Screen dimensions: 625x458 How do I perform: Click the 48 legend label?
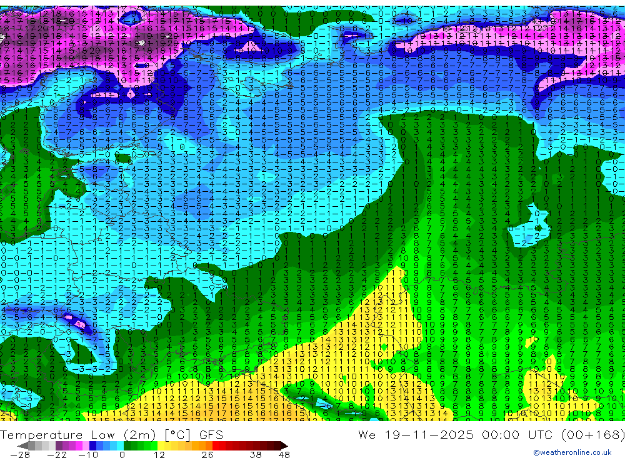284,455
